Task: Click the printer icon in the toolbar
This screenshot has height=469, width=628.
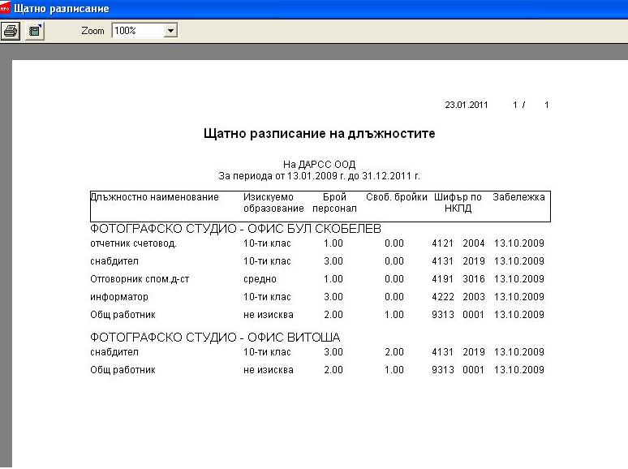Action: [11, 31]
